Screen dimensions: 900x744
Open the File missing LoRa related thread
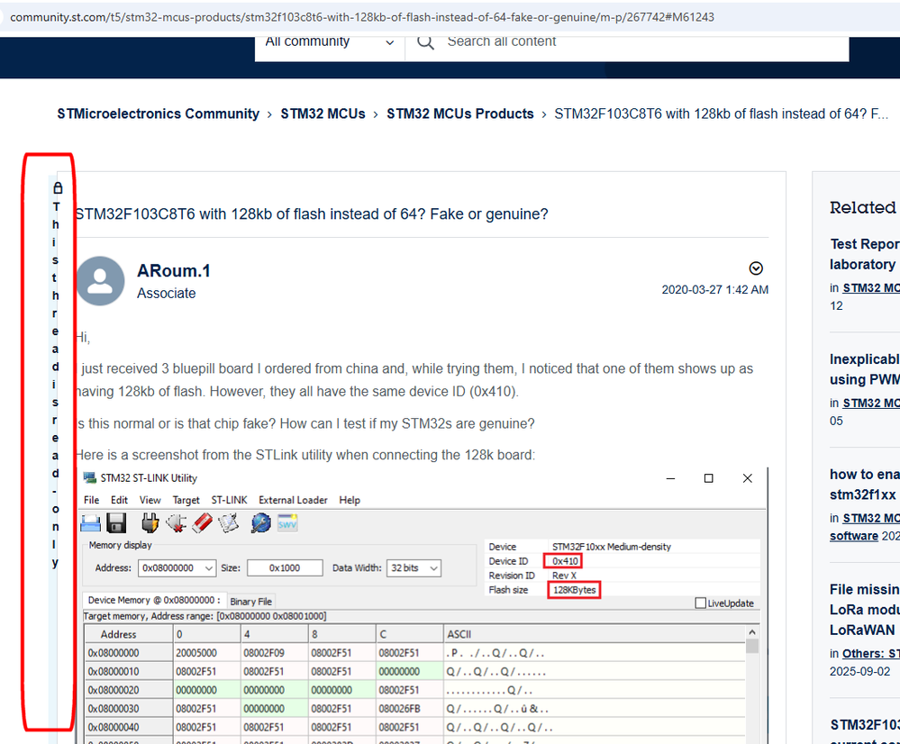pyautogui.click(x=864, y=610)
